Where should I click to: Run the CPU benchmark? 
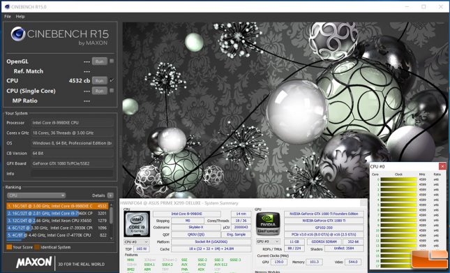99,81
